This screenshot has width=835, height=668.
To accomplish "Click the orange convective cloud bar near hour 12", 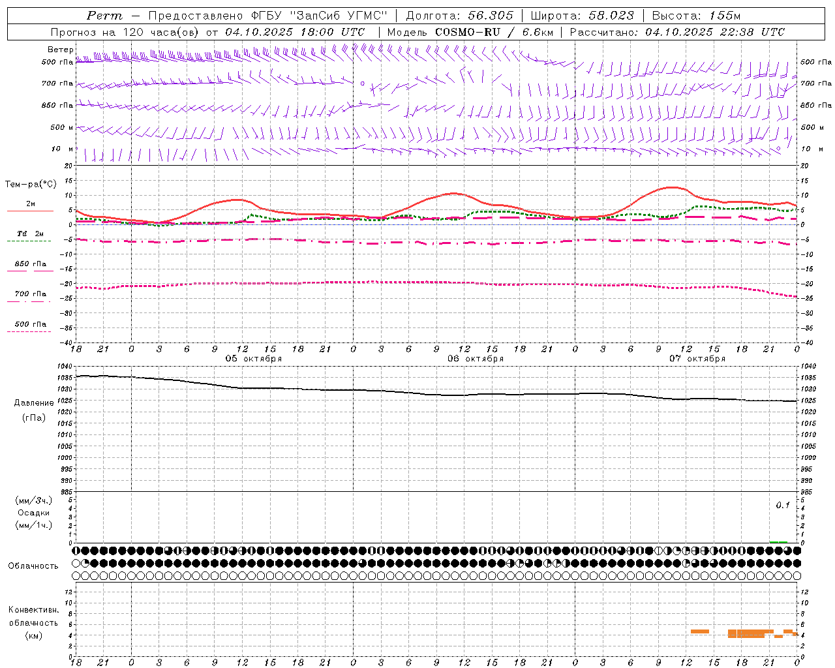I will pos(700,631).
